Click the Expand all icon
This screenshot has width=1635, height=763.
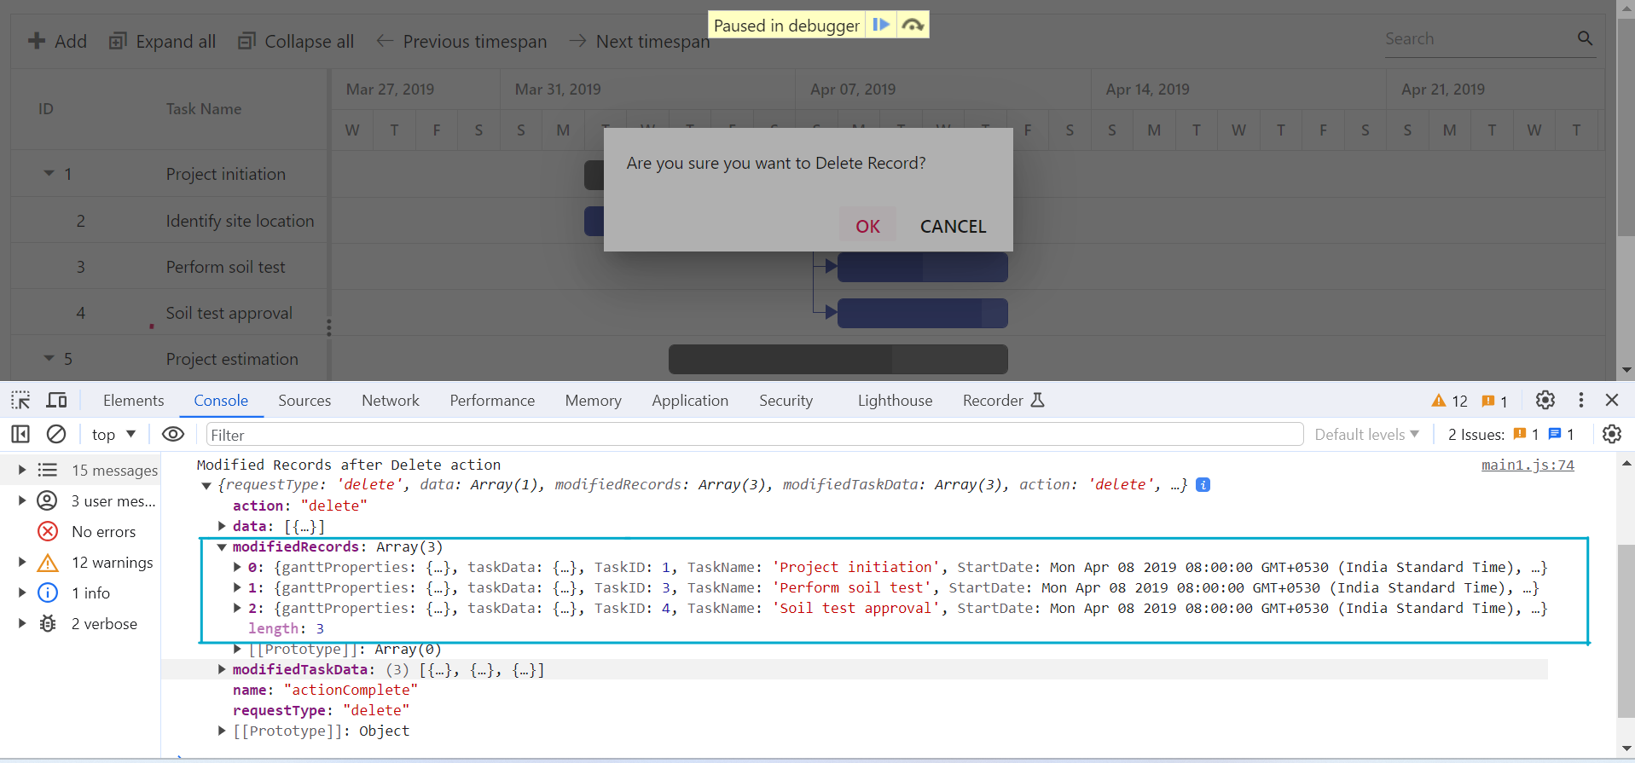(x=118, y=41)
